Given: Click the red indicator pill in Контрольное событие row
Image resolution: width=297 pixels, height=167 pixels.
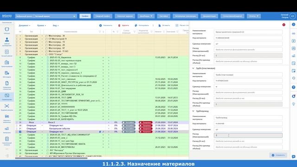Looking at the screenshot, I should (145, 128).
